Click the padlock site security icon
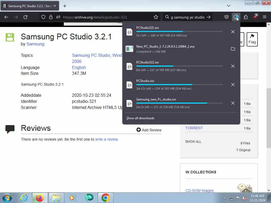271x203 pixels. click(51, 17)
